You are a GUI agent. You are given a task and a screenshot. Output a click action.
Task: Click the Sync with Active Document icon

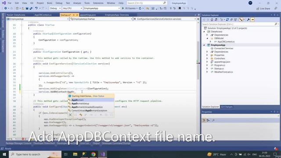point(216,20)
